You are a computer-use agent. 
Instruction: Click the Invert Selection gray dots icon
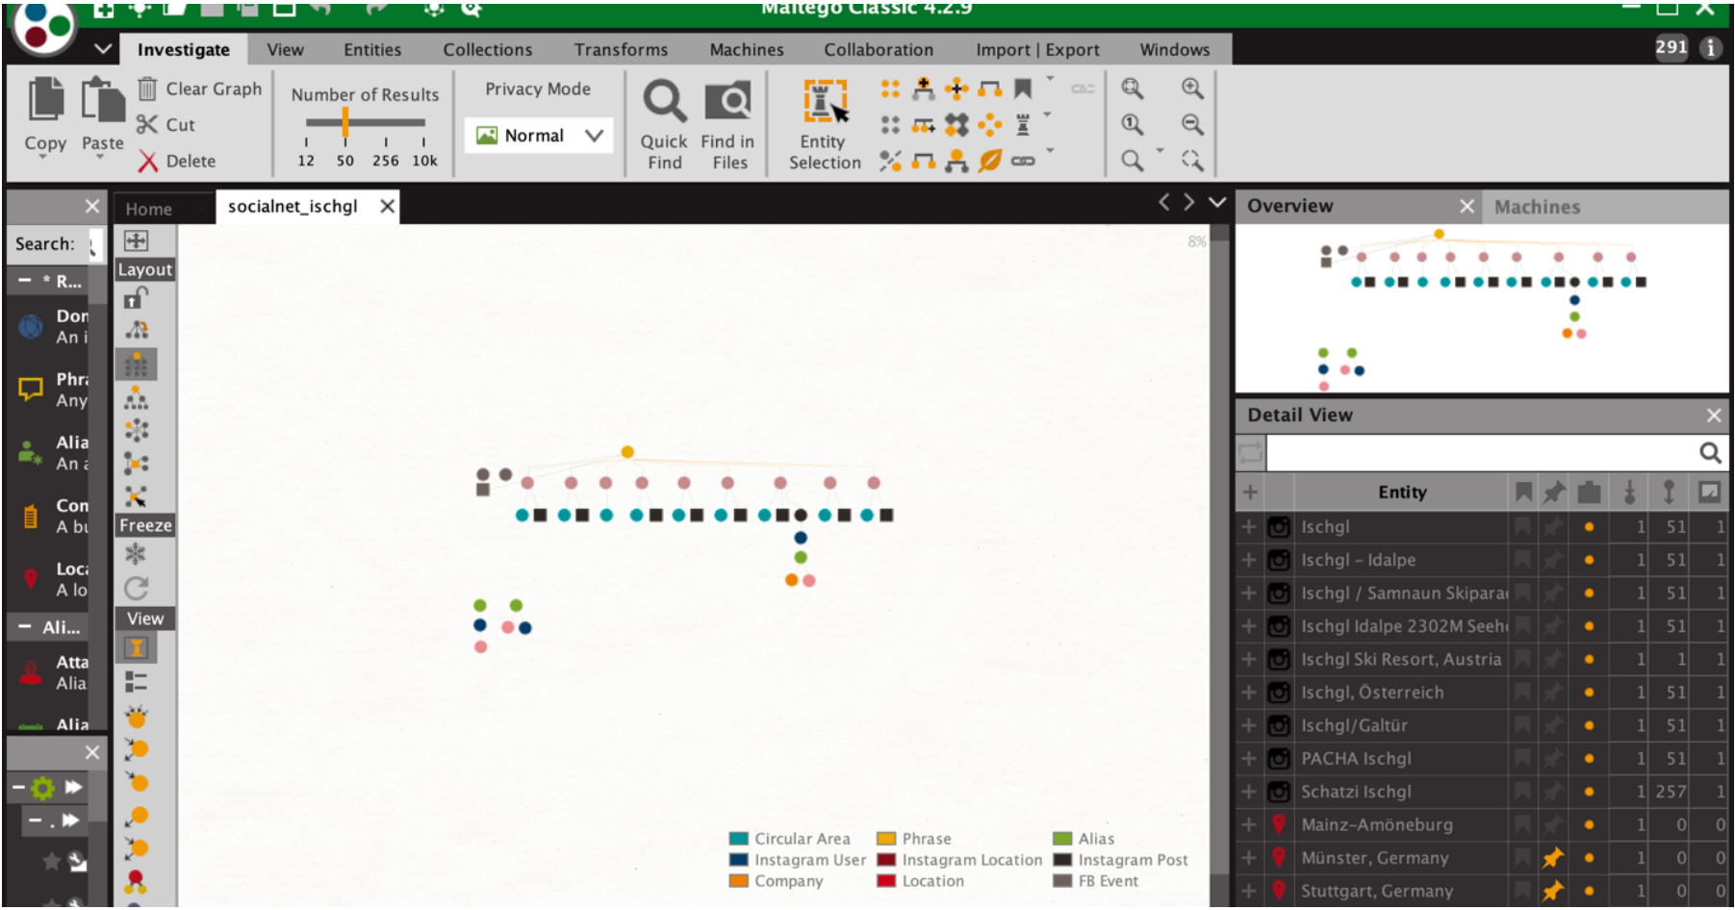click(x=890, y=125)
